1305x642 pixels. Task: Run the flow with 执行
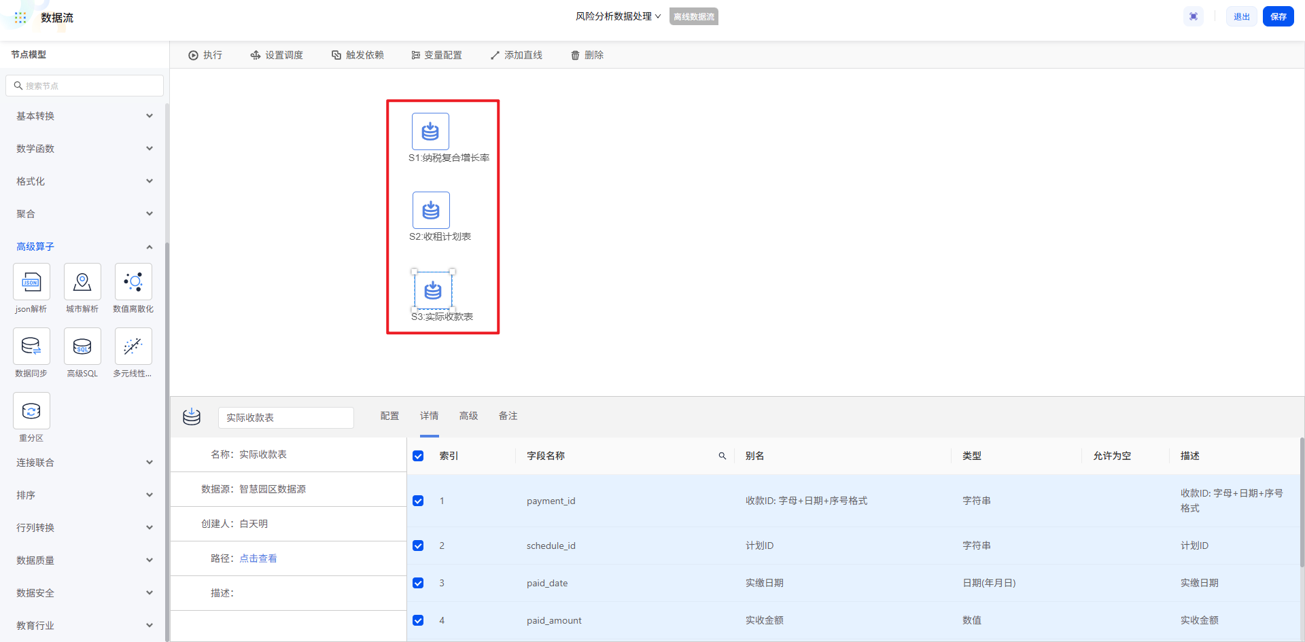[x=205, y=55]
